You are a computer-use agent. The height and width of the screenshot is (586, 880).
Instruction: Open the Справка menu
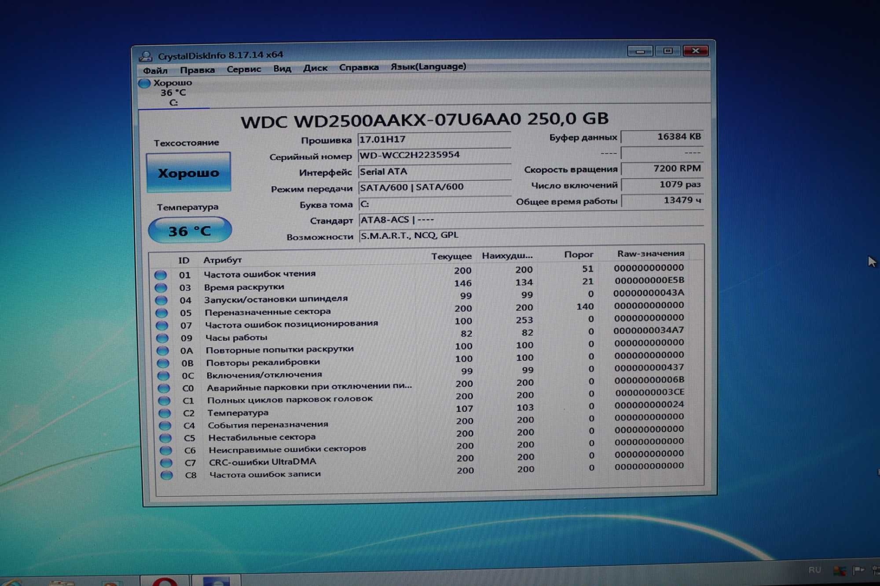click(x=359, y=67)
